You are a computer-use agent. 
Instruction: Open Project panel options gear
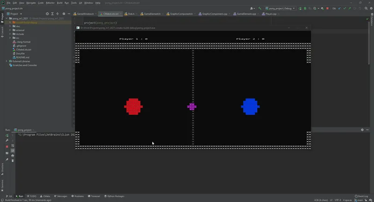(x=64, y=14)
